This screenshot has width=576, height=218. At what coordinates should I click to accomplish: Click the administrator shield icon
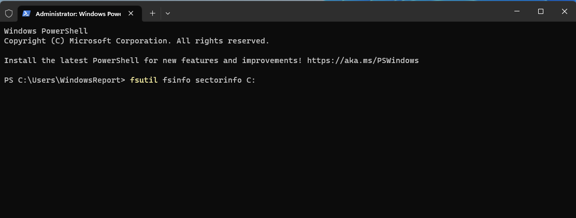click(9, 13)
